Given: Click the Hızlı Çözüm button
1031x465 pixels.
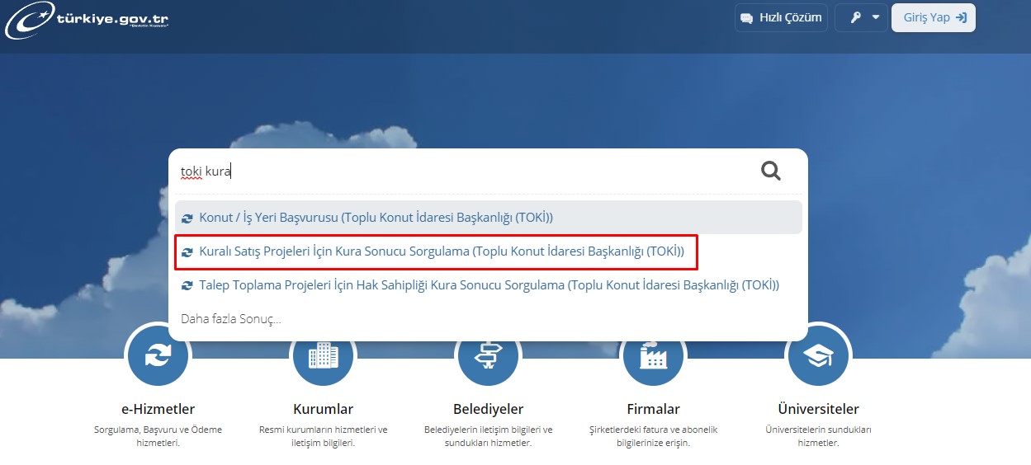Looking at the screenshot, I should pyautogui.click(x=781, y=17).
